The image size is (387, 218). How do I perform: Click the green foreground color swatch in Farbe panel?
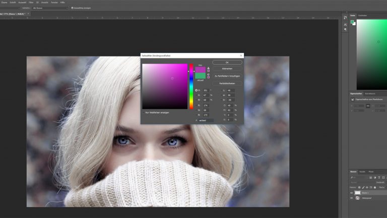click(352, 22)
